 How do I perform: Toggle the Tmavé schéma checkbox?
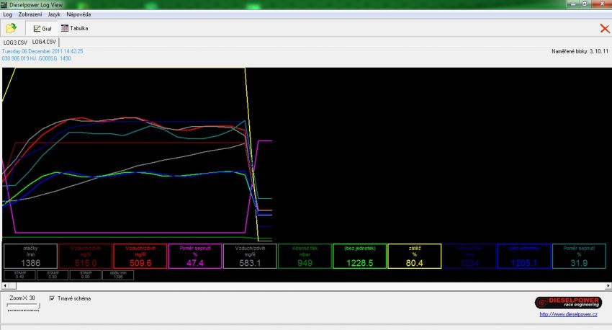[x=52, y=298]
